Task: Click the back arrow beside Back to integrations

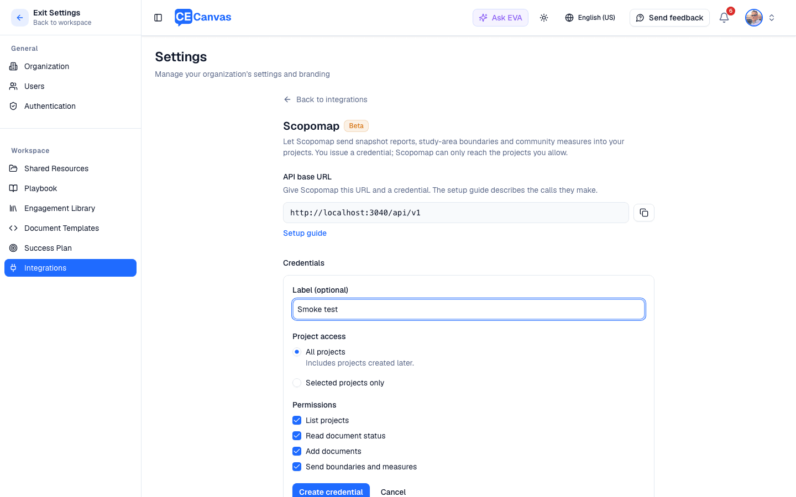Action: point(287,99)
